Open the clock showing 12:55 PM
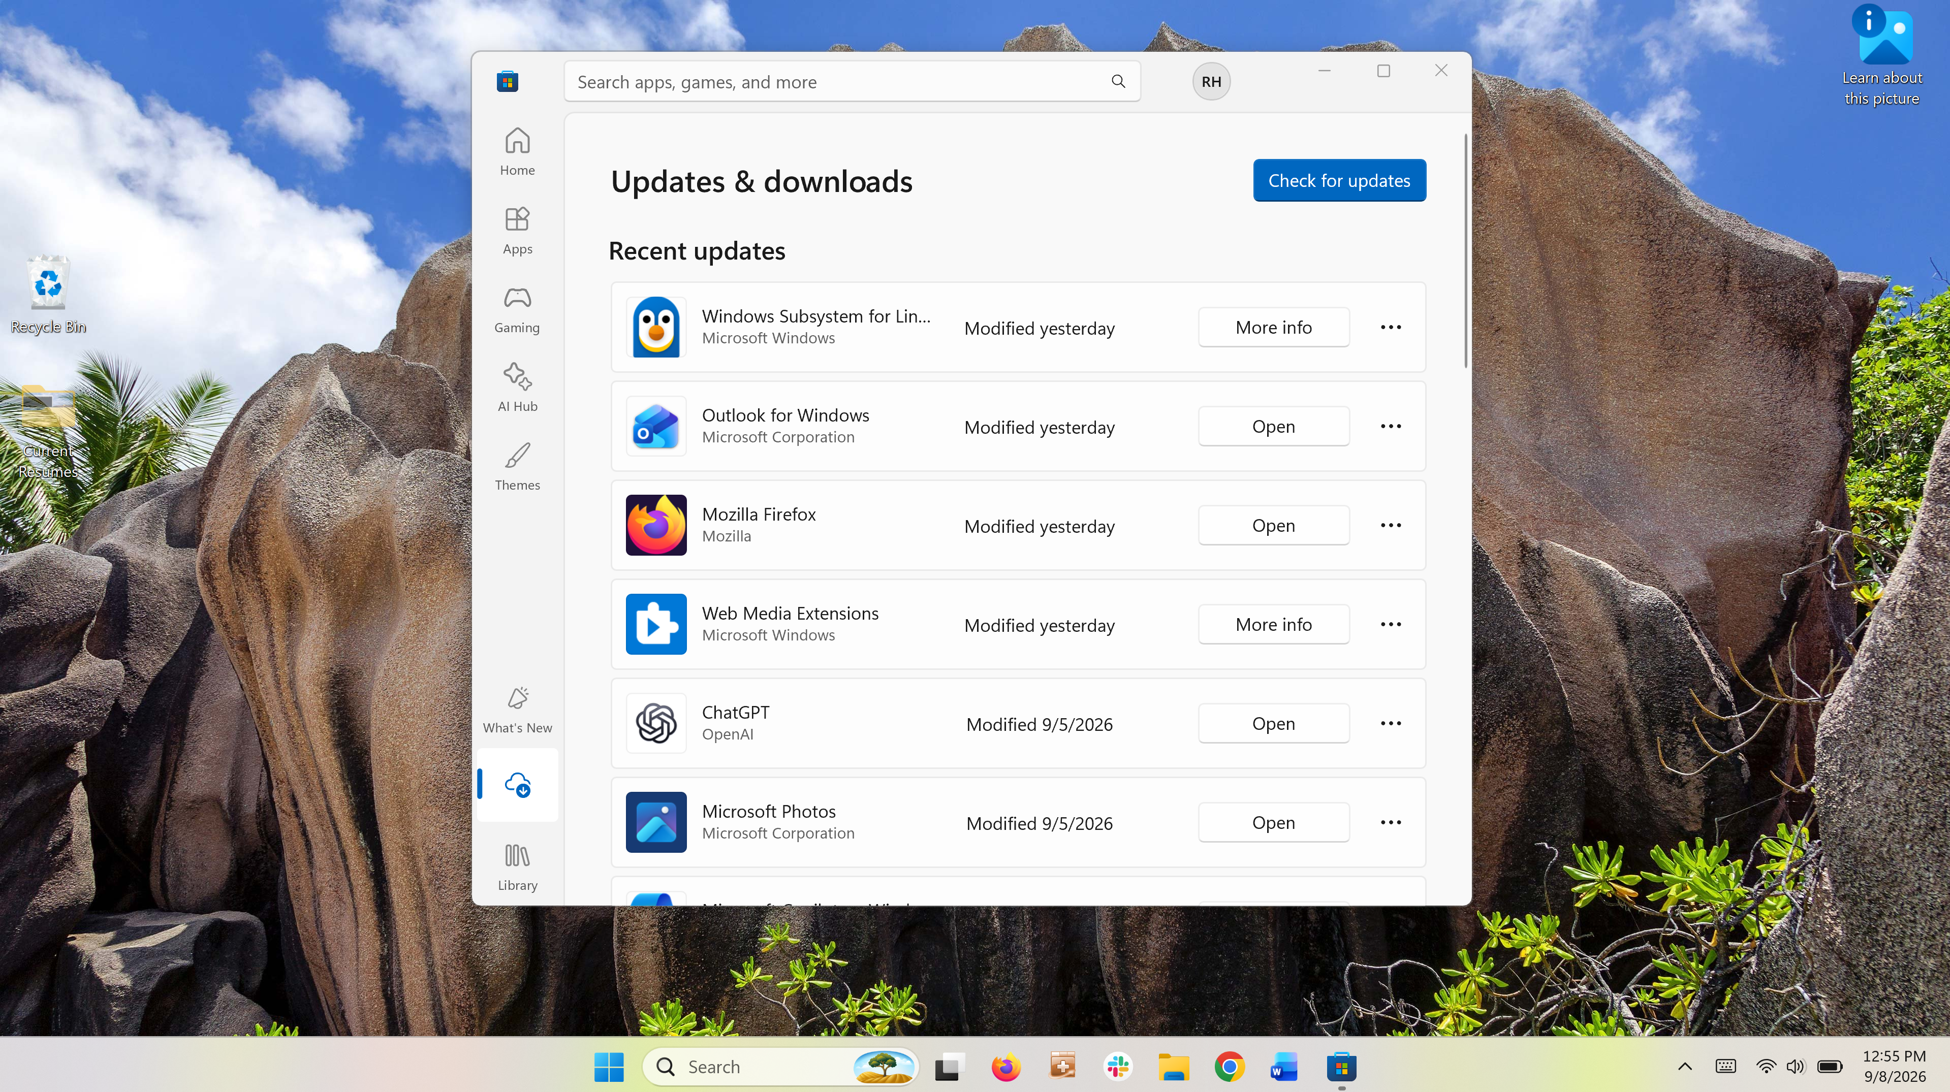Viewport: 1950px width, 1092px height. [x=1894, y=1066]
